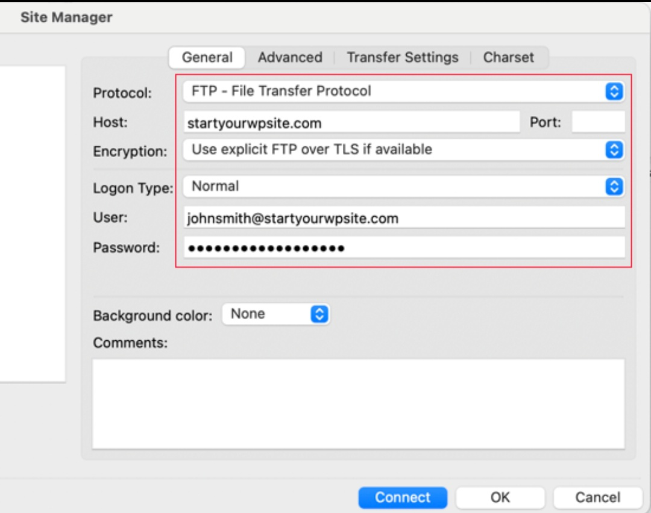Focus the User text field
Image resolution: width=651 pixels, height=513 pixels.
(404, 218)
